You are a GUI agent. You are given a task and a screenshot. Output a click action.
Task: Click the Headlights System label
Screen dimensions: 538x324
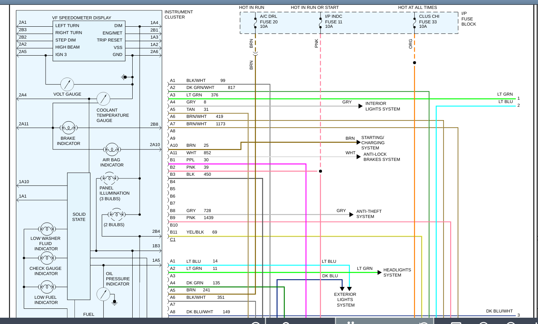click(x=397, y=272)
